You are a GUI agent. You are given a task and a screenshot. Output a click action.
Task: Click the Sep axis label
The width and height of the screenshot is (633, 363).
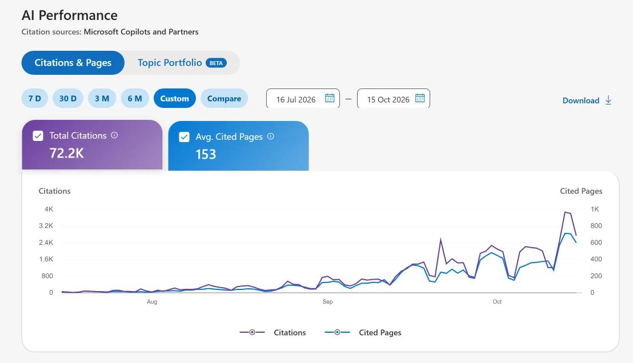point(327,302)
